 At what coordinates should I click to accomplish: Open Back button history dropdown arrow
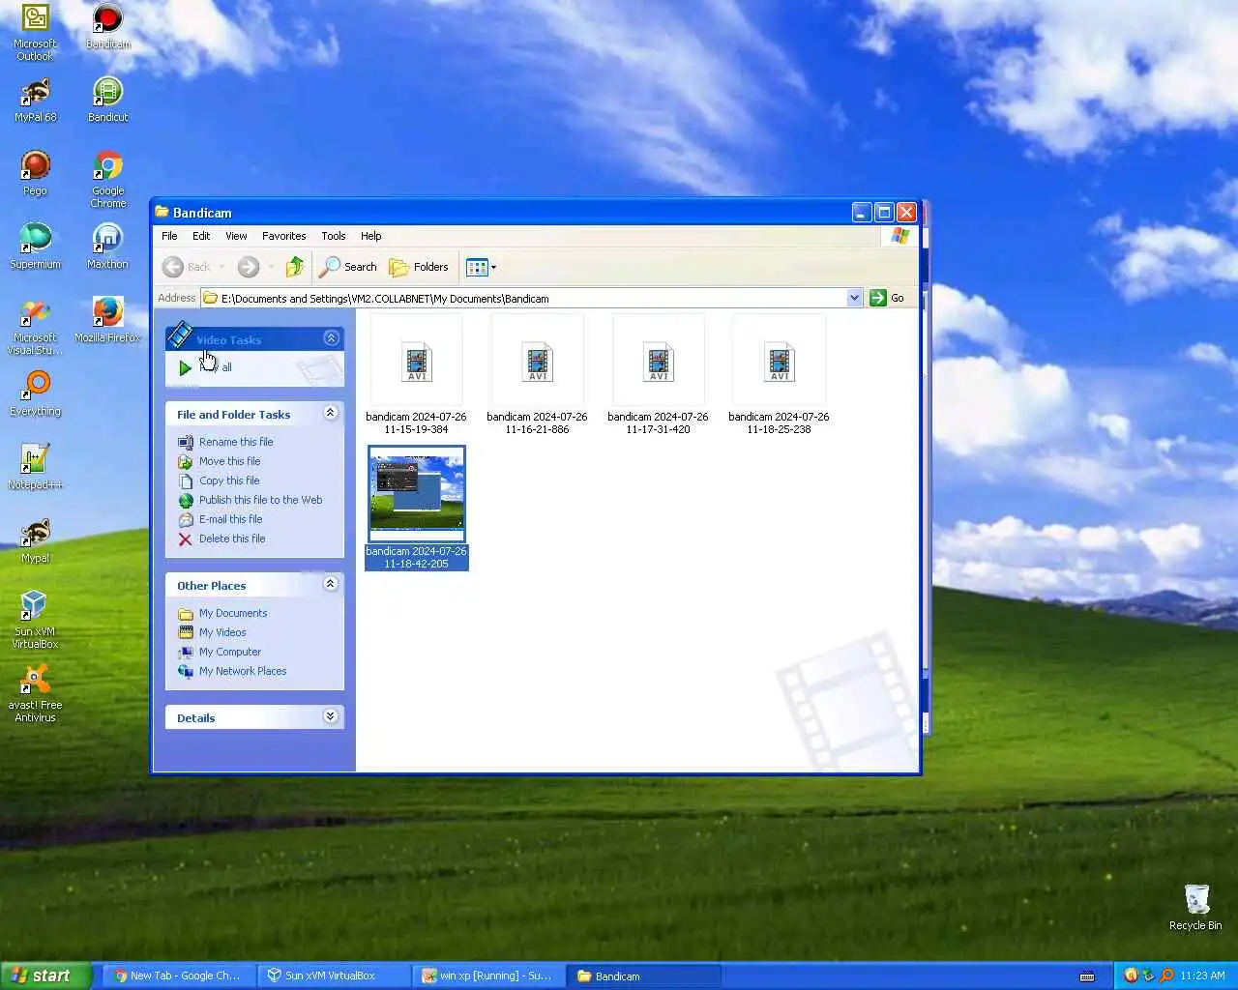point(221,267)
